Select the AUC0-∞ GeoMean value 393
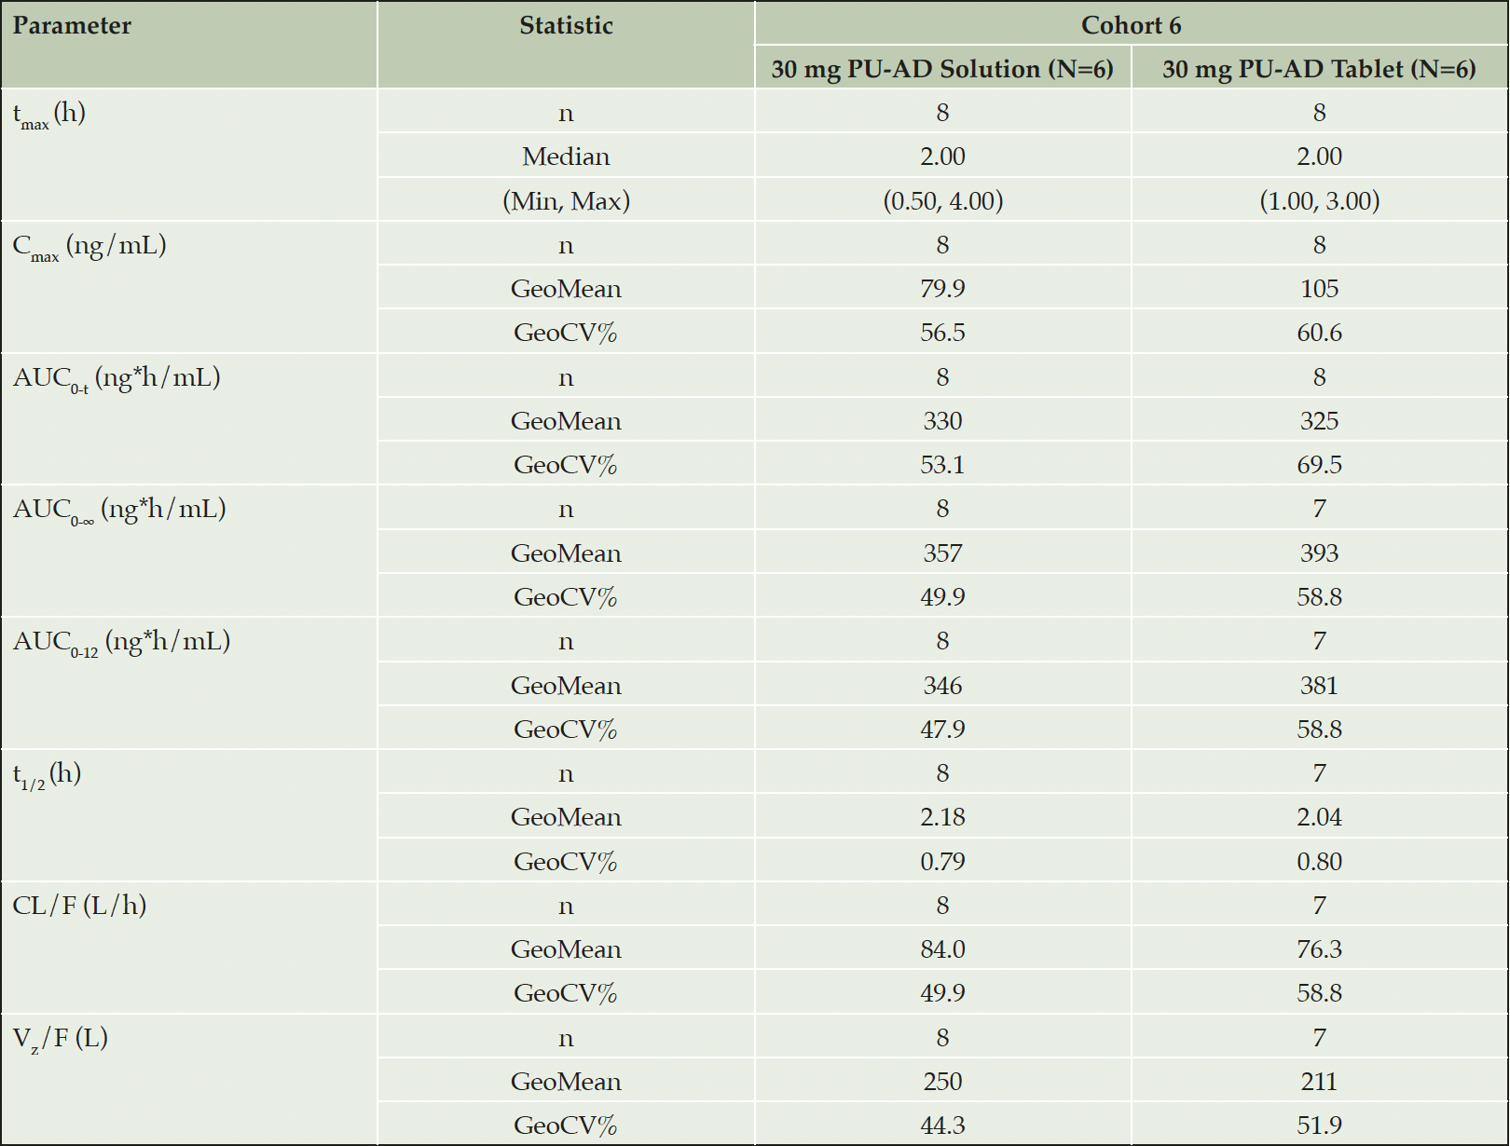Screen dimensions: 1510x1146 (1319, 553)
